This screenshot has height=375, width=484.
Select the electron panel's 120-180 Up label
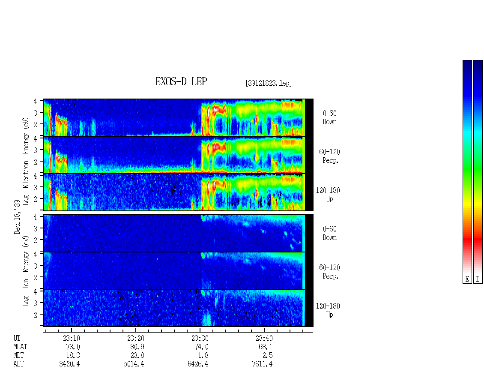pyautogui.click(x=328, y=195)
